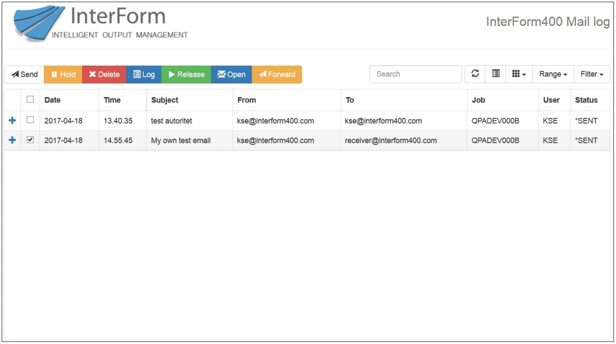The height and width of the screenshot is (344, 616).
Task: Click the time cell 13.40.35
Action: (123, 121)
